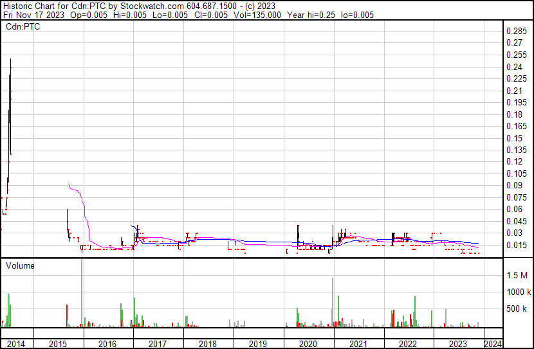The image size is (534, 349).
Task: Click the 1.5 M volume axis label
Action: pos(517,275)
